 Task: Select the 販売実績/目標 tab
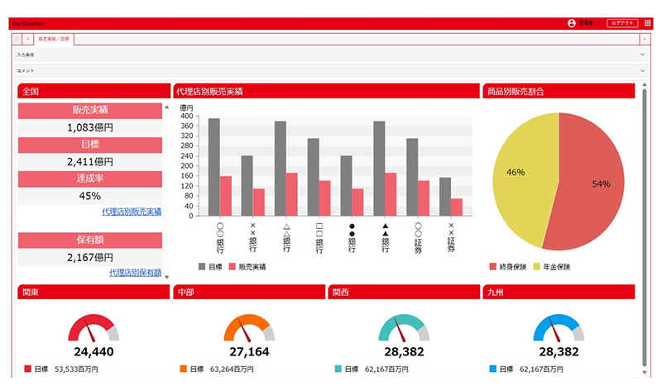(x=55, y=39)
